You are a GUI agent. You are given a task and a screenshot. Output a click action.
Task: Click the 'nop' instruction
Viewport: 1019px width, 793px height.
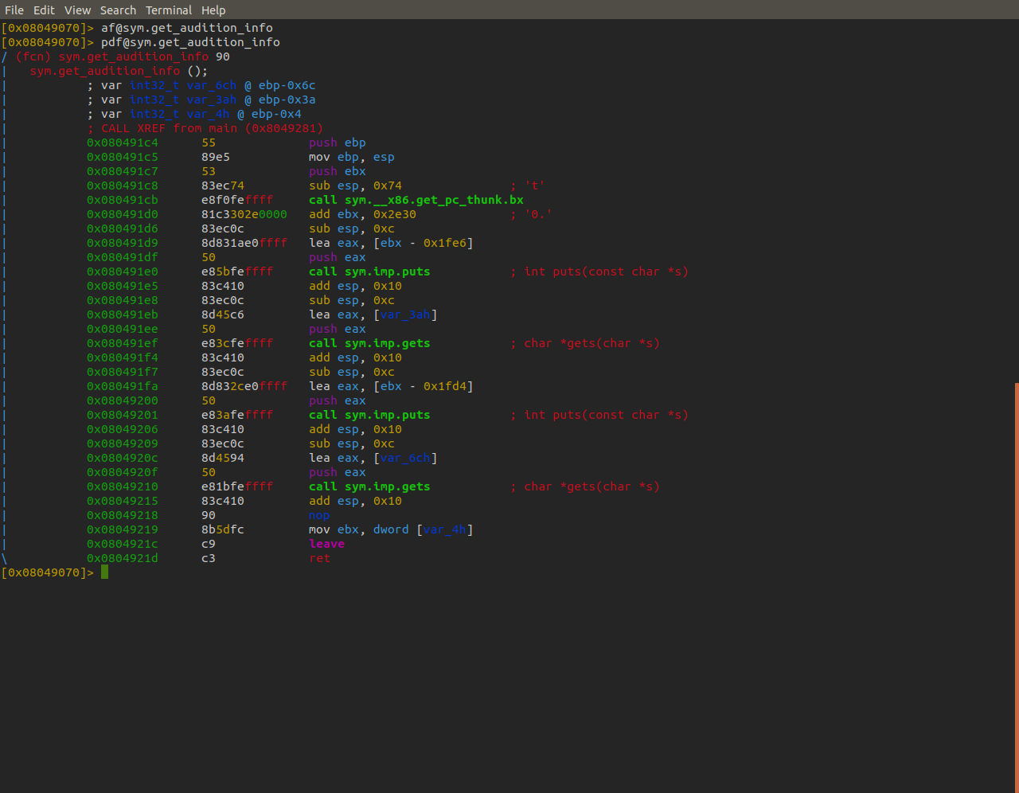tap(320, 515)
